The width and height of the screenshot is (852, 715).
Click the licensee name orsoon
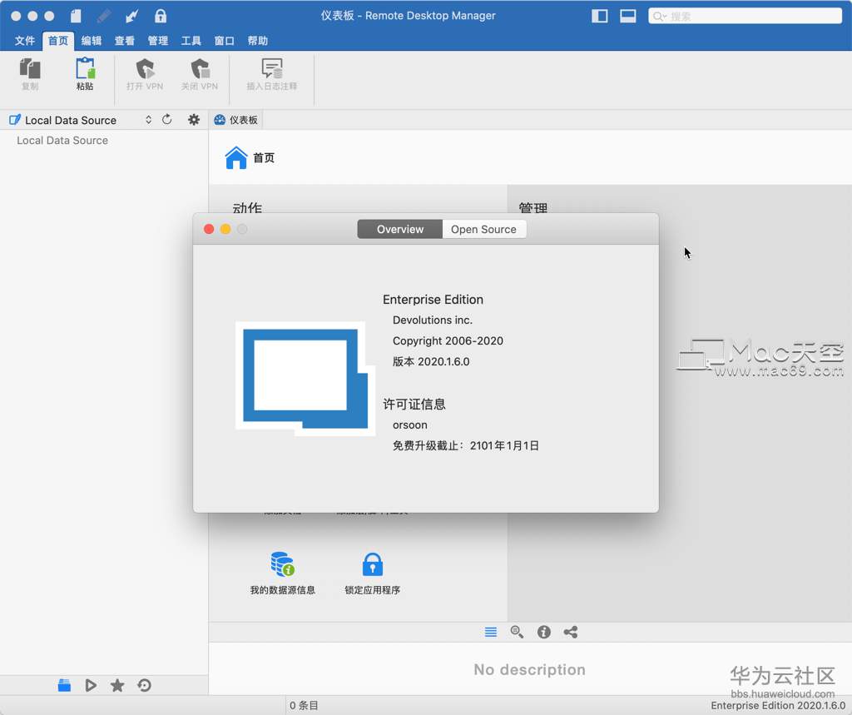point(409,425)
